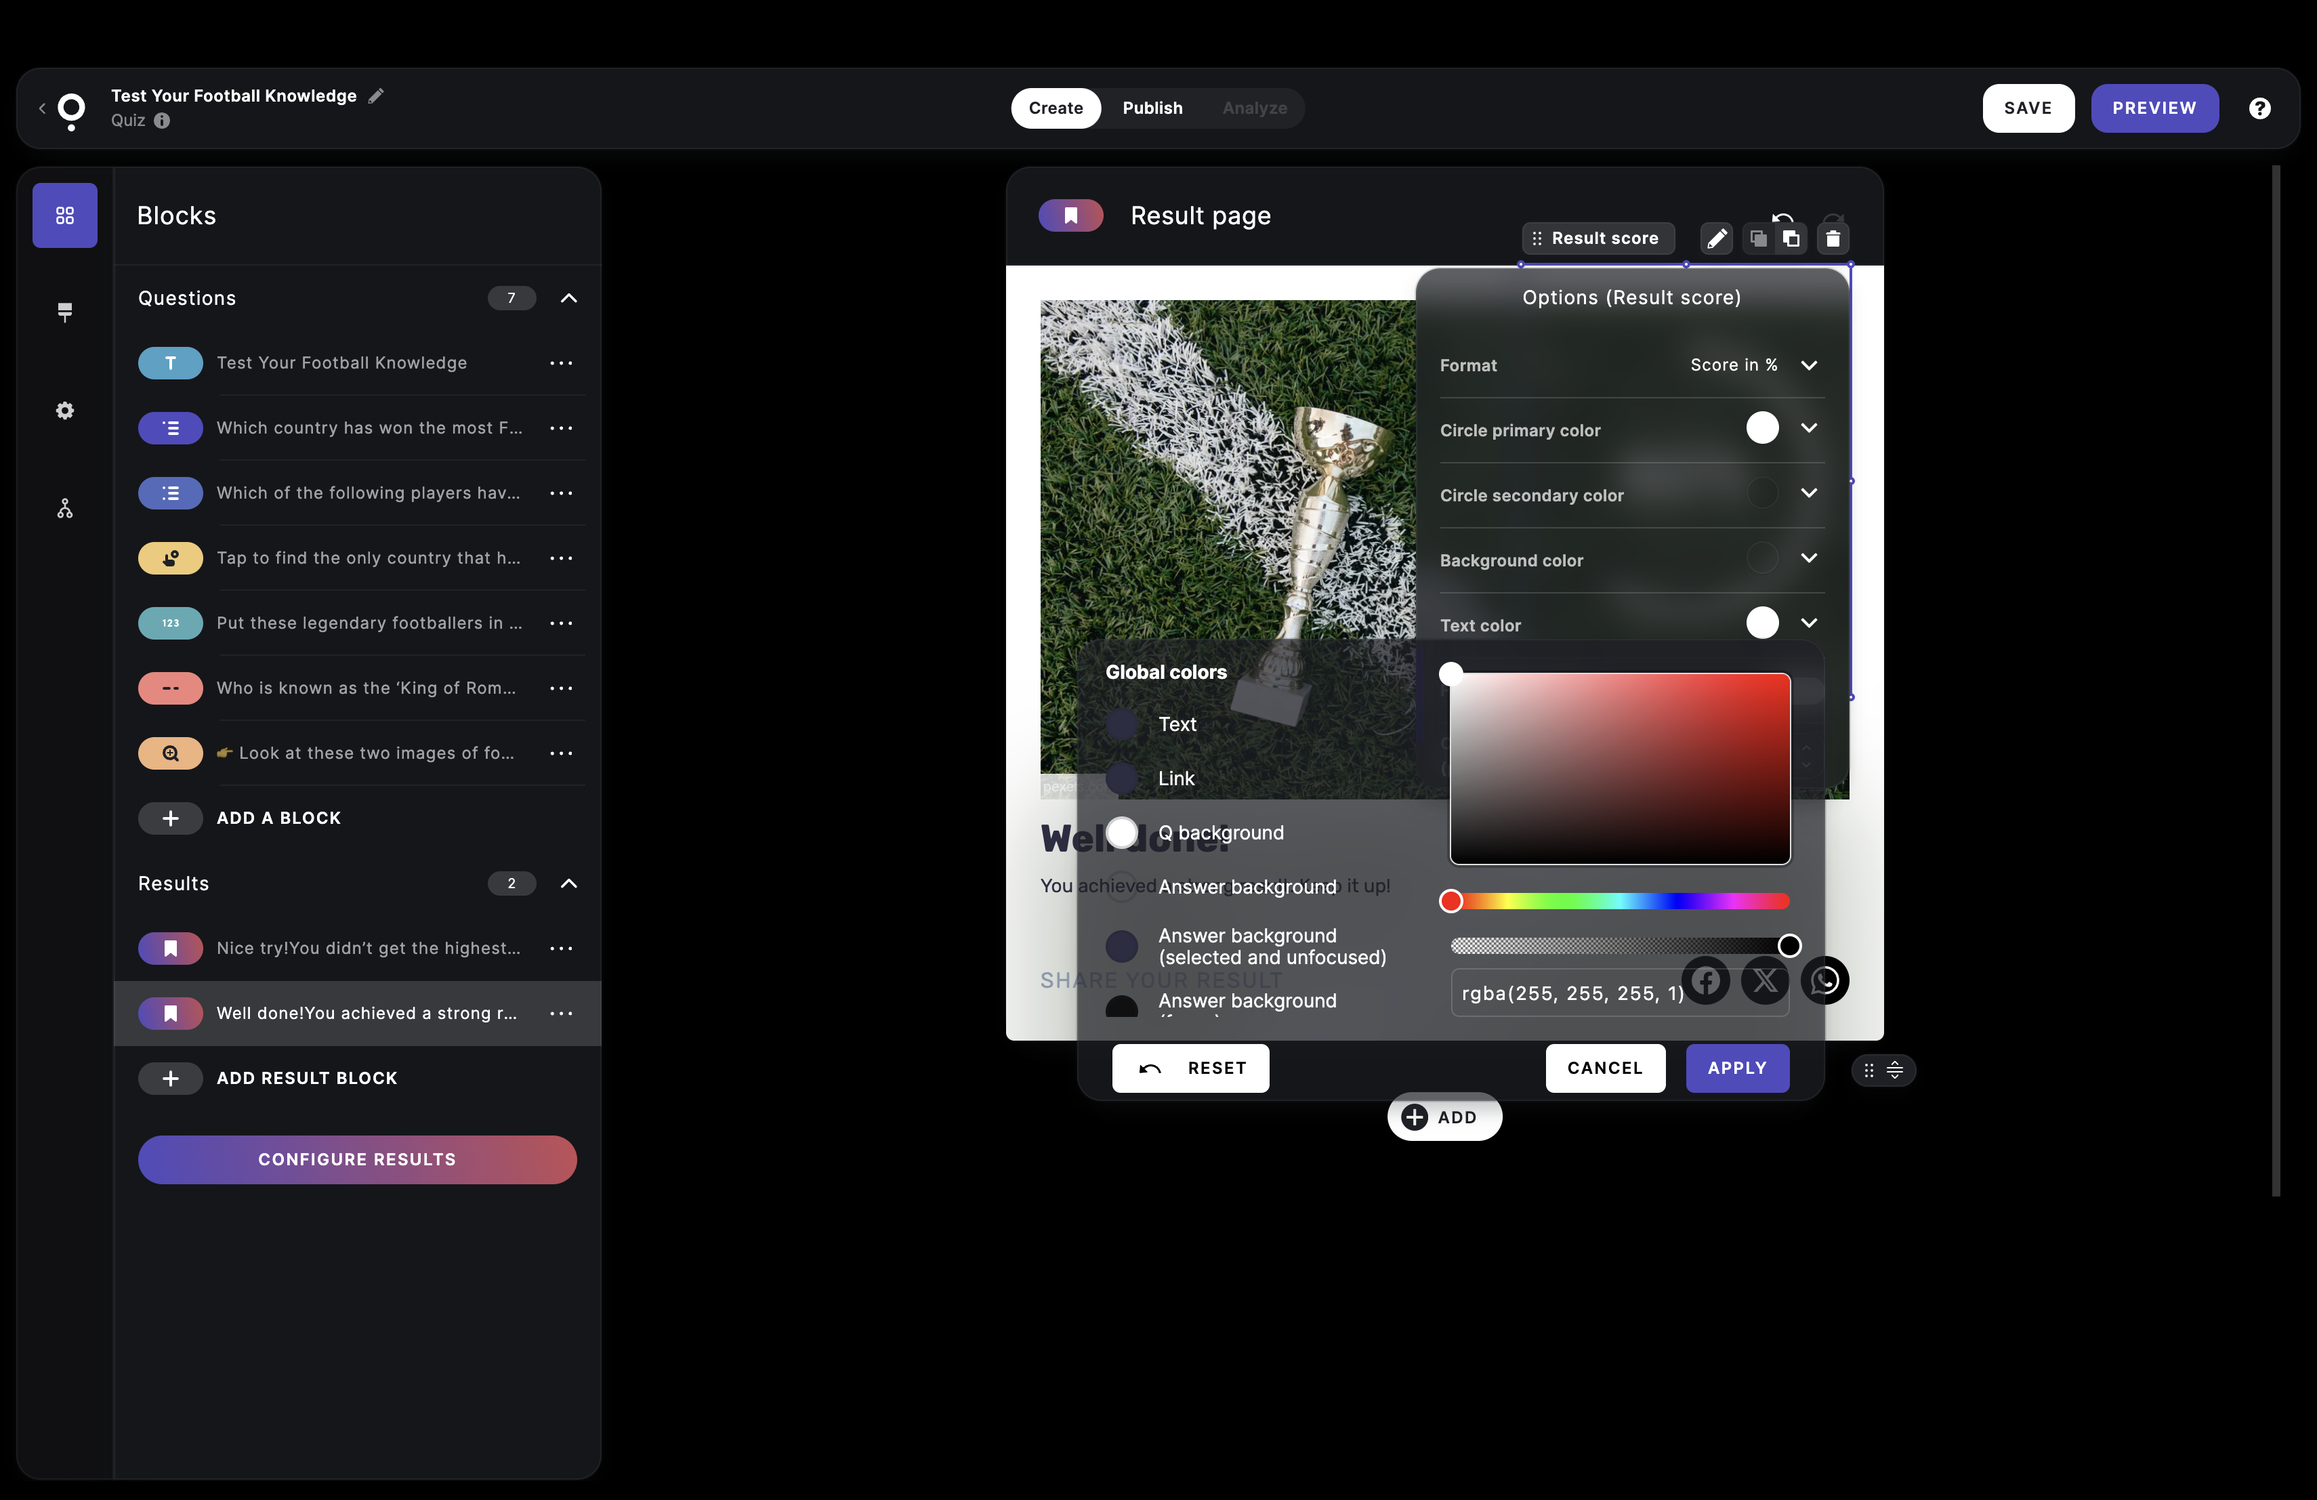Open the Blocks panel icon in sidebar

pyautogui.click(x=64, y=215)
